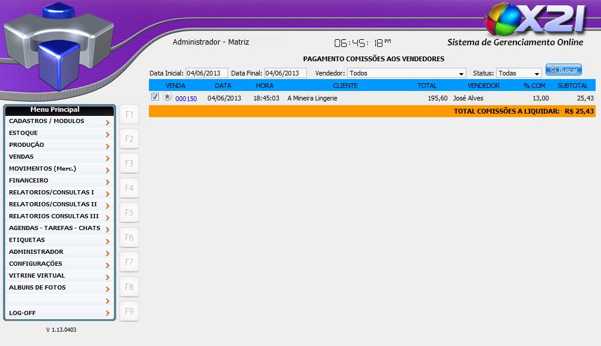601x346 pixels.
Task: Click the star icon beside sale 000150
Action: click(167, 97)
